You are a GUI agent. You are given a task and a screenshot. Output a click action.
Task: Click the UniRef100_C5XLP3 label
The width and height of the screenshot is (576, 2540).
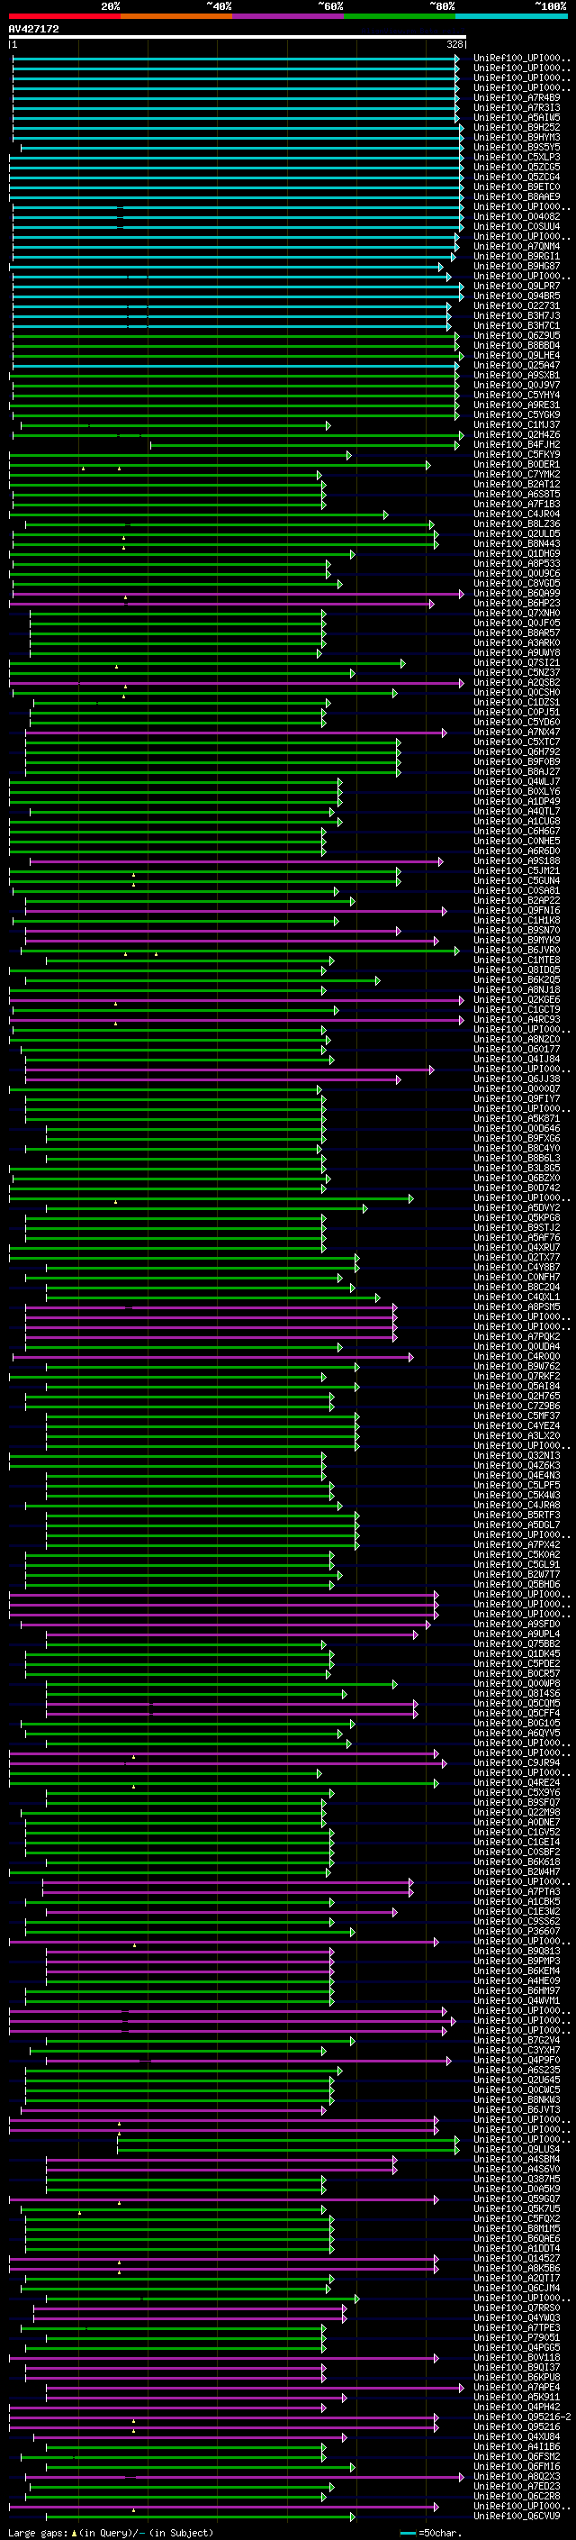click(517, 158)
